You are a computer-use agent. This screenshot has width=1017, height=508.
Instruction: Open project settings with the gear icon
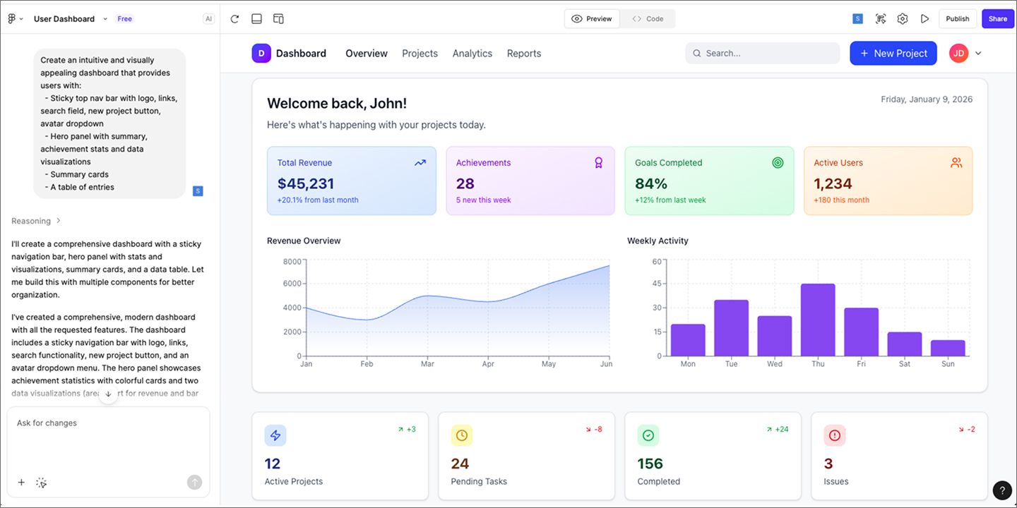tap(902, 18)
